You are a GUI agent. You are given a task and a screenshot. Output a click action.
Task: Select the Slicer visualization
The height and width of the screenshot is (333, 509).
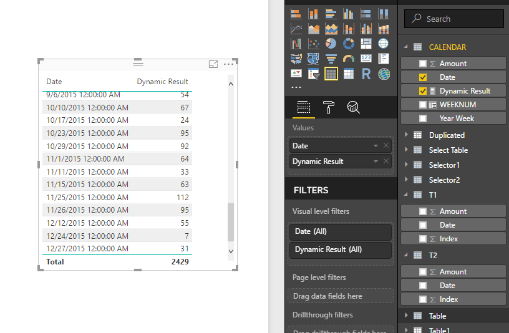tap(314, 74)
